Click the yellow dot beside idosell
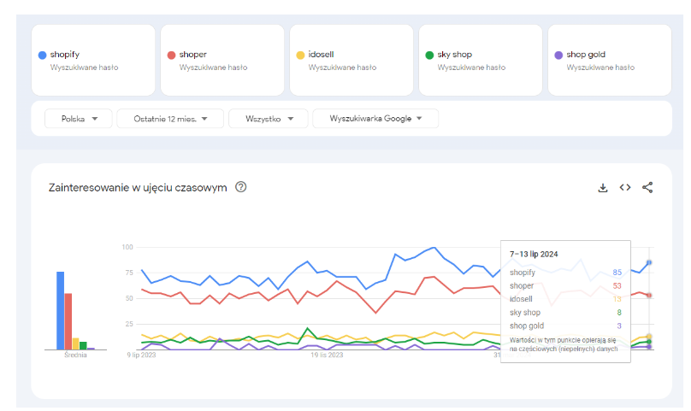 300,55
